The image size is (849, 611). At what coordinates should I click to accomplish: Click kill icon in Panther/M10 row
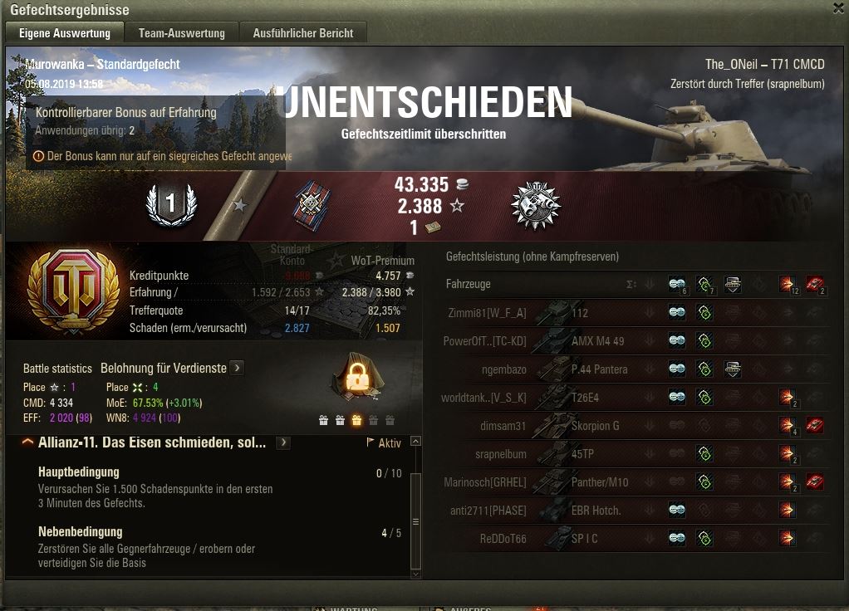[x=815, y=481]
